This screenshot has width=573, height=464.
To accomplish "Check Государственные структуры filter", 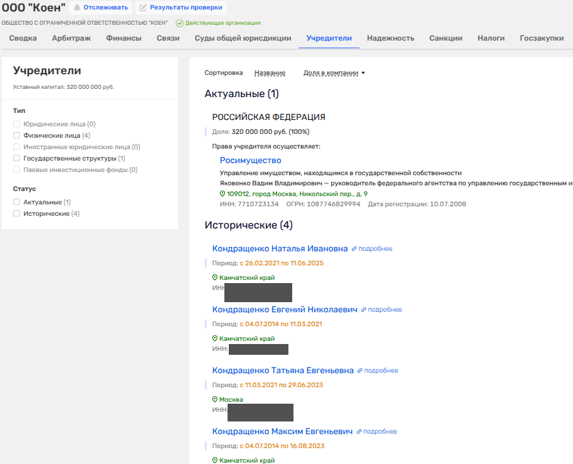I will coord(16,158).
